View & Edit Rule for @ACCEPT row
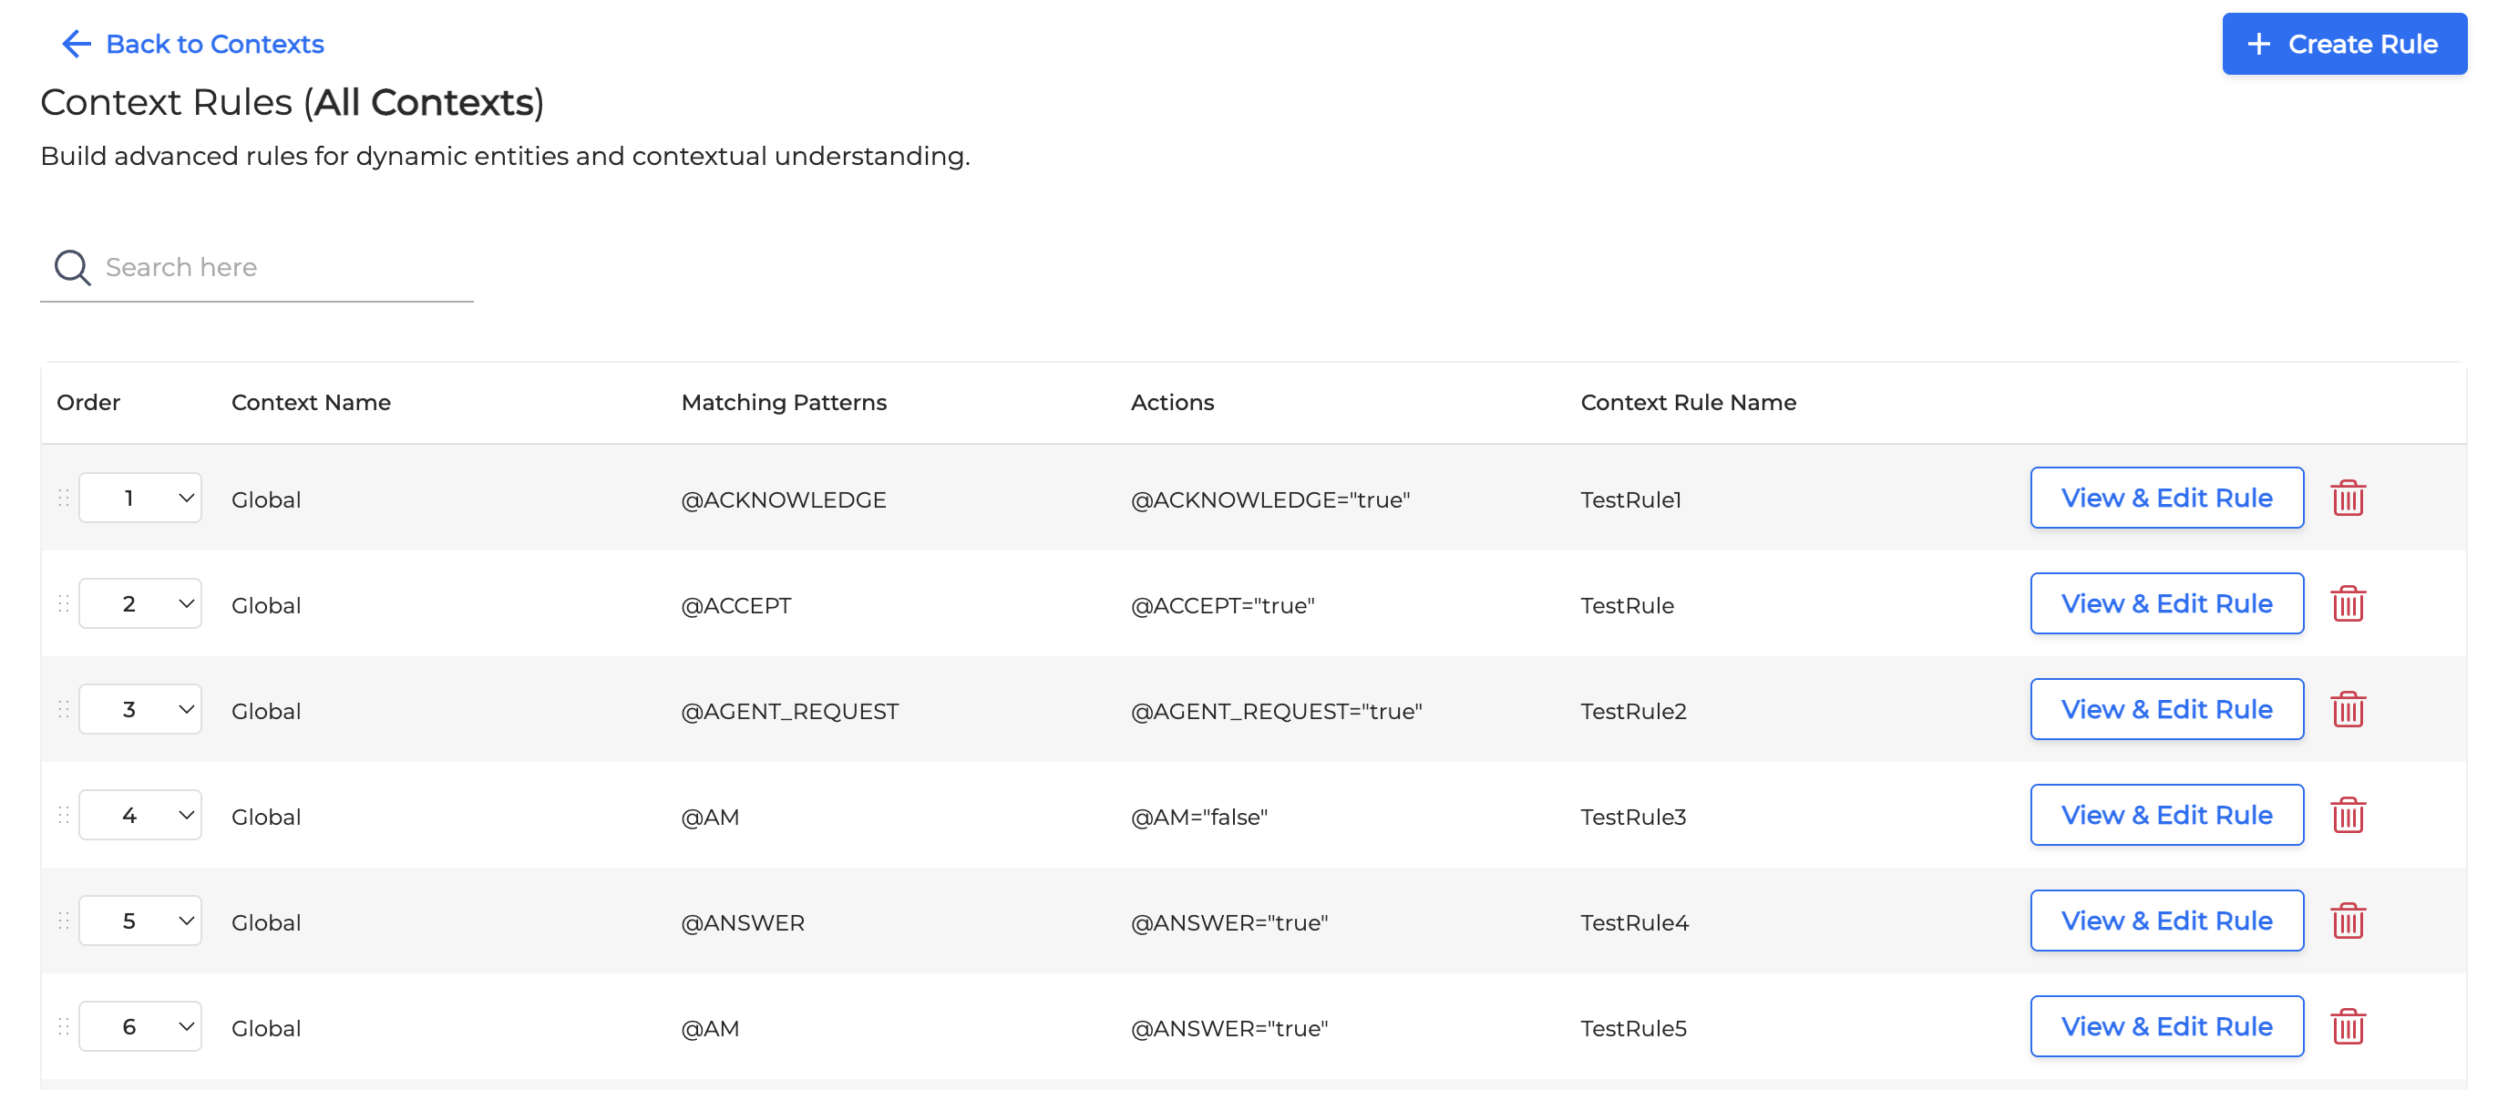The height and width of the screenshot is (1101, 2508). click(x=2166, y=603)
